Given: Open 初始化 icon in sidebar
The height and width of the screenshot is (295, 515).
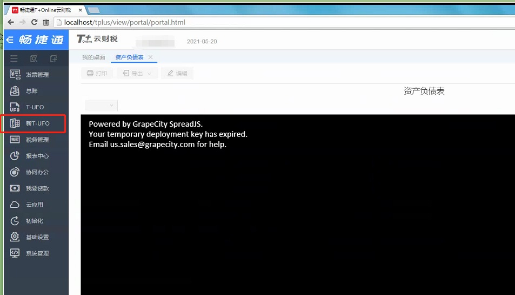Looking at the screenshot, I should (15, 221).
